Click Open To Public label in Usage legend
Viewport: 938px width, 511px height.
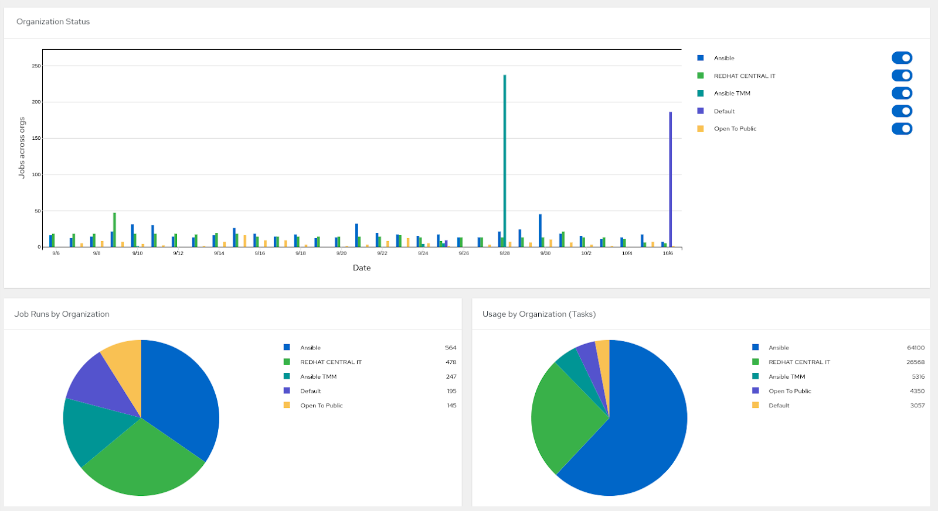[x=790, y=391]
